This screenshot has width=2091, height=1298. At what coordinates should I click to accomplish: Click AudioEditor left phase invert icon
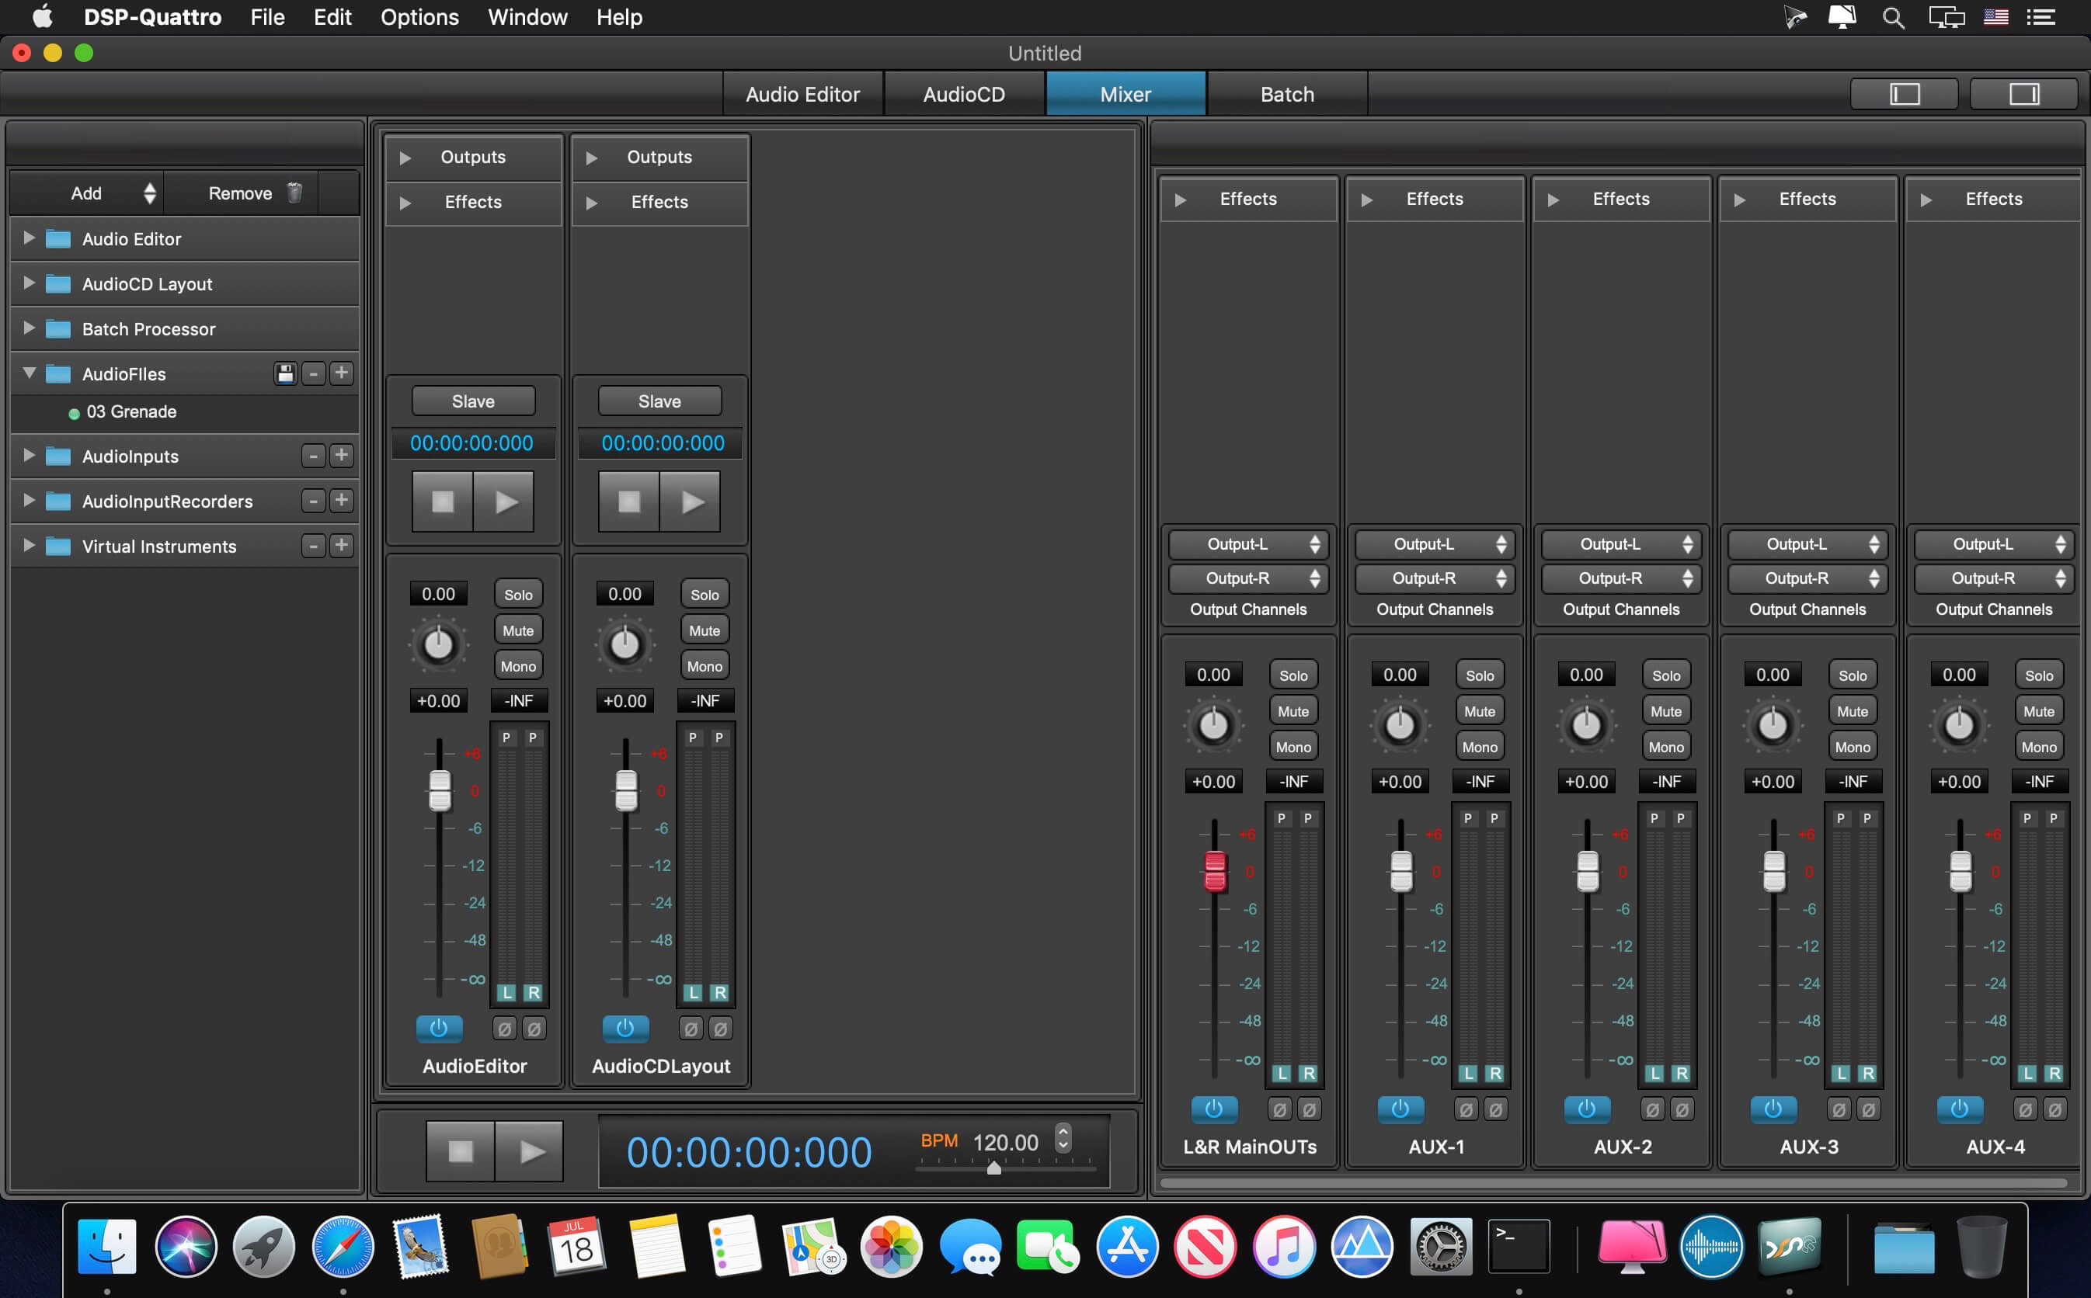(x=505, y=1029)
